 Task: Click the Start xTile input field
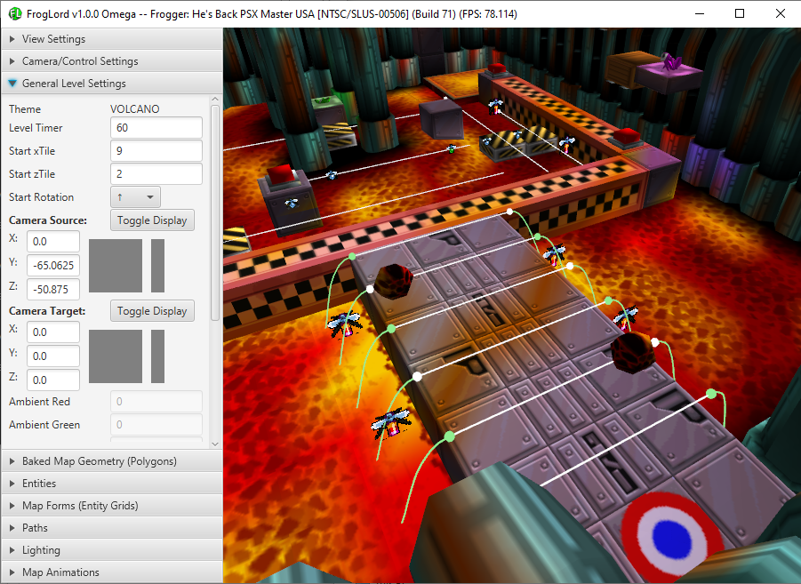[156, 151]
